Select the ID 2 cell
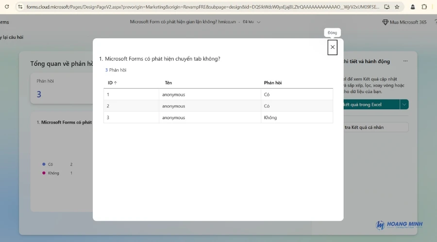 click(131, 106)
